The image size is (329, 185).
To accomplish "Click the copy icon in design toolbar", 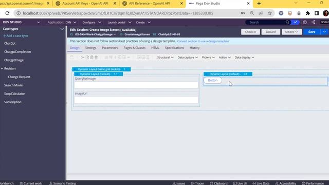I will [x=87, y=57].
